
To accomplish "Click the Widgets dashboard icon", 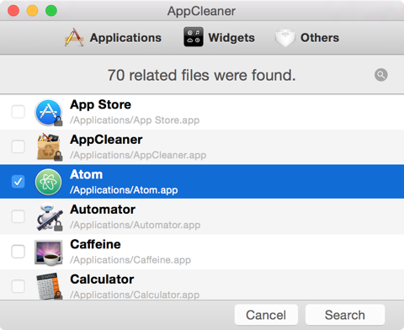I will click(x=194, y=37).
